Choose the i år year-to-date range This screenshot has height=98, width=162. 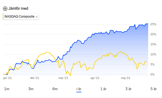click(79, 89)
